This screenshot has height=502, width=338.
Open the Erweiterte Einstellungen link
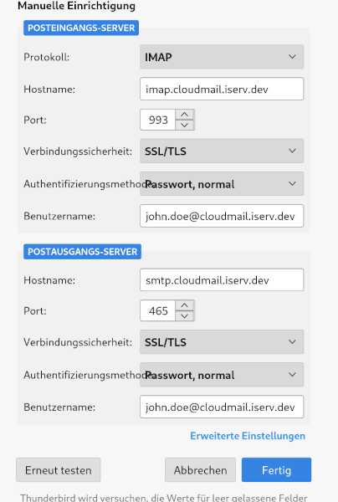click(248, 436)
